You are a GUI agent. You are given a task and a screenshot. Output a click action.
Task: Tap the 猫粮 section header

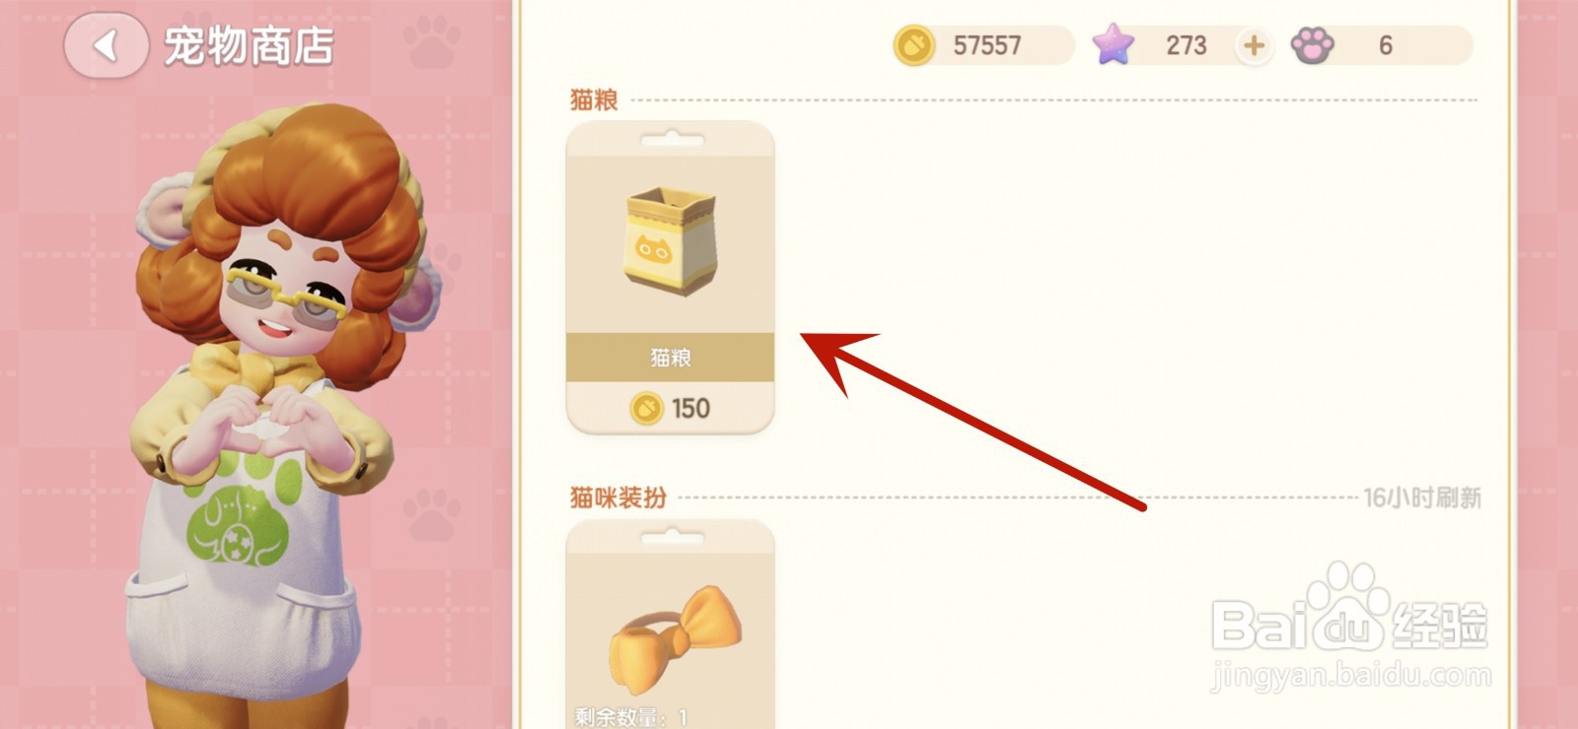(594, 99)
